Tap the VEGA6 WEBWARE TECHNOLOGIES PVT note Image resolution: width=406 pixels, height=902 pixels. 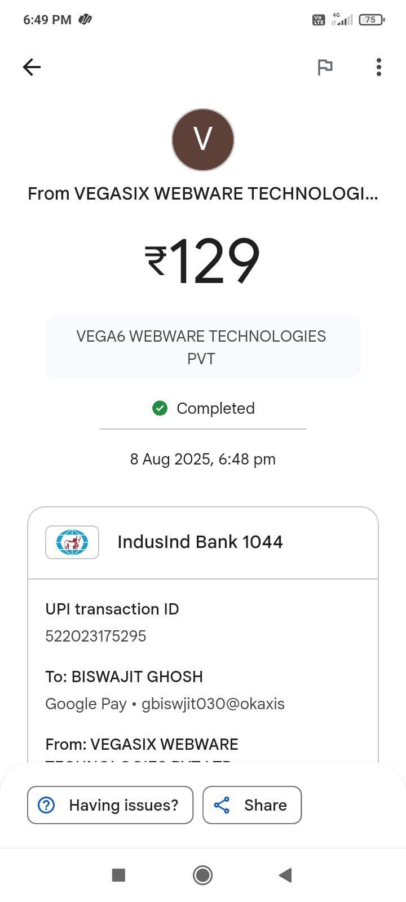[202, 347]
